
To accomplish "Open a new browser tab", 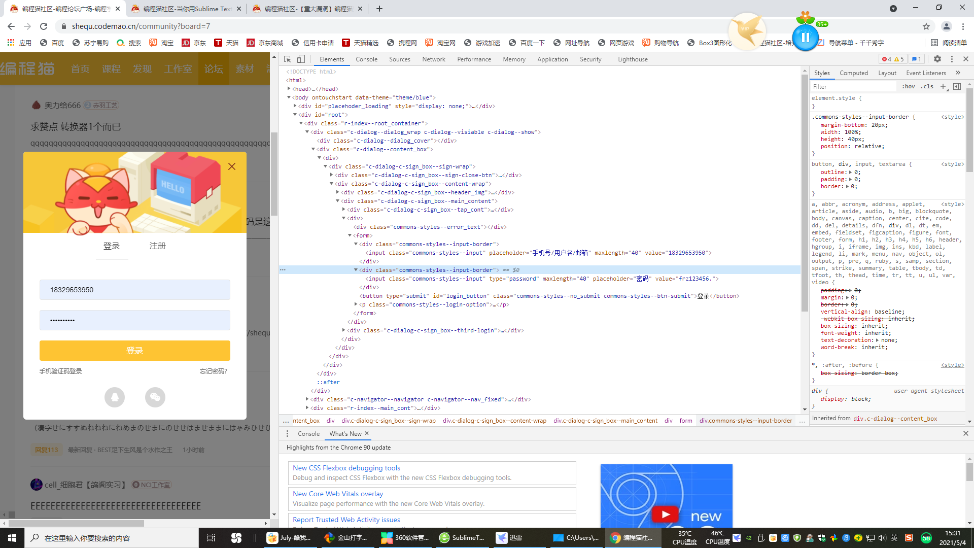I will click(x=379, y=9).
